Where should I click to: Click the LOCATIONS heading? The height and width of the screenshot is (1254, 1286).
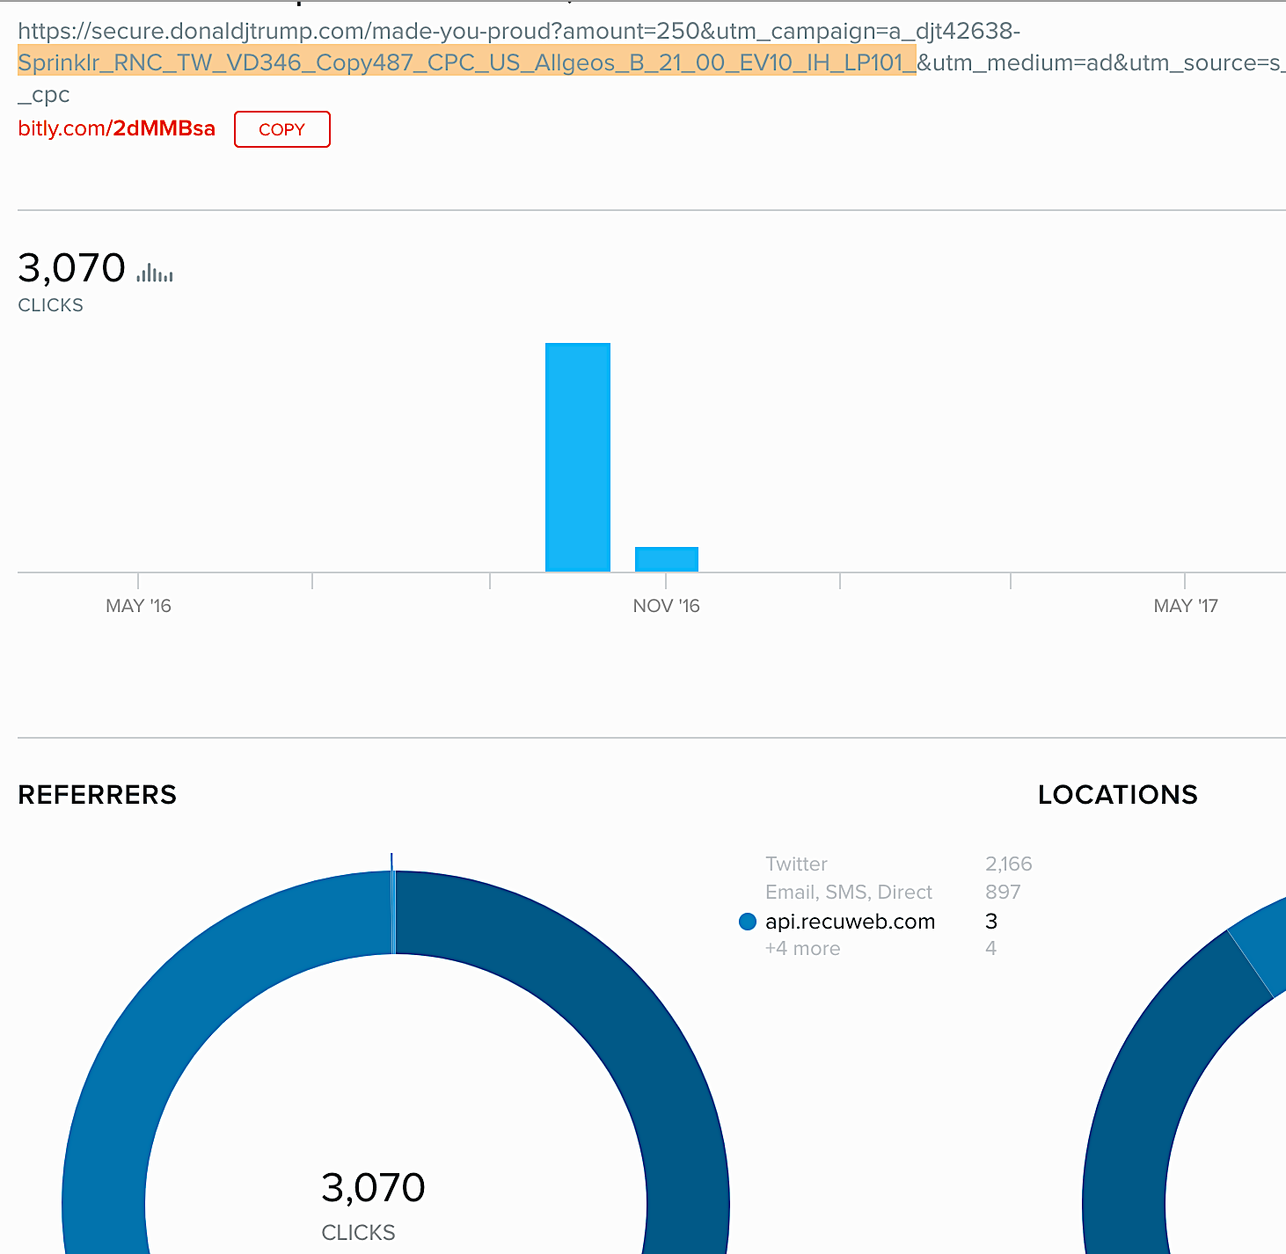pos(1118,795)
